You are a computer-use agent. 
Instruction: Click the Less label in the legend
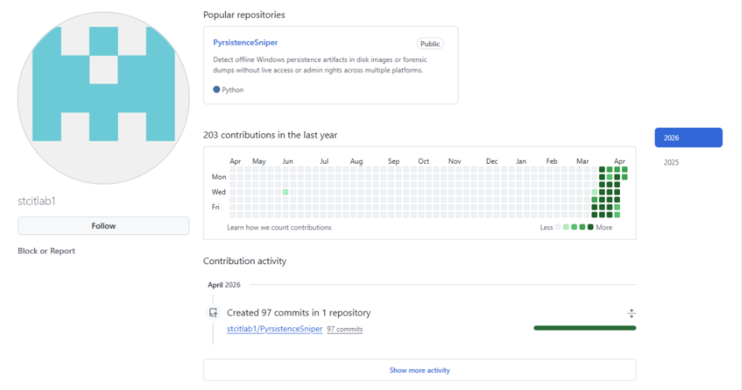click(x=547, y=228)
